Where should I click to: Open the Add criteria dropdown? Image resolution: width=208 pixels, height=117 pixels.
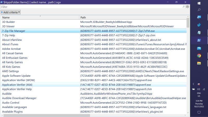[10, 12]
